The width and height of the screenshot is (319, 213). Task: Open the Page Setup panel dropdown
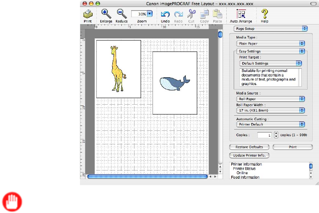[x=271, y=29]
